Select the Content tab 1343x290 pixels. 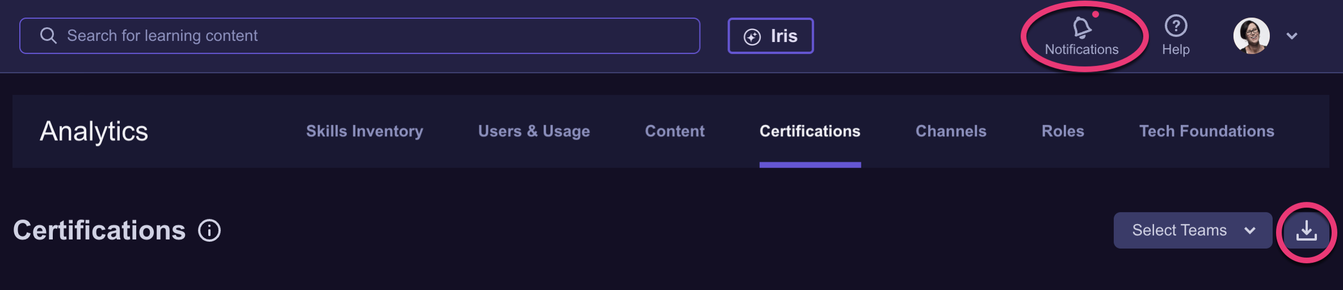point(675,131)
